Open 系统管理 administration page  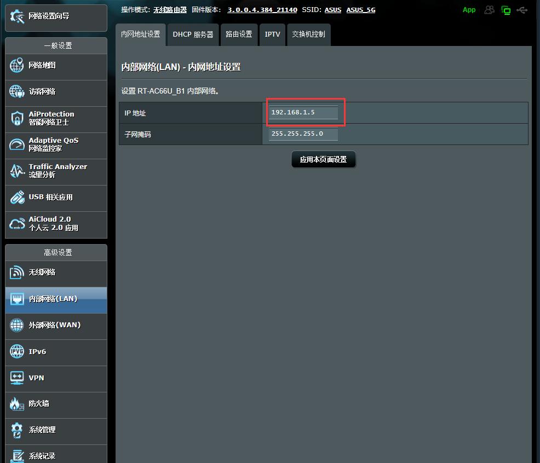(42, 431)
